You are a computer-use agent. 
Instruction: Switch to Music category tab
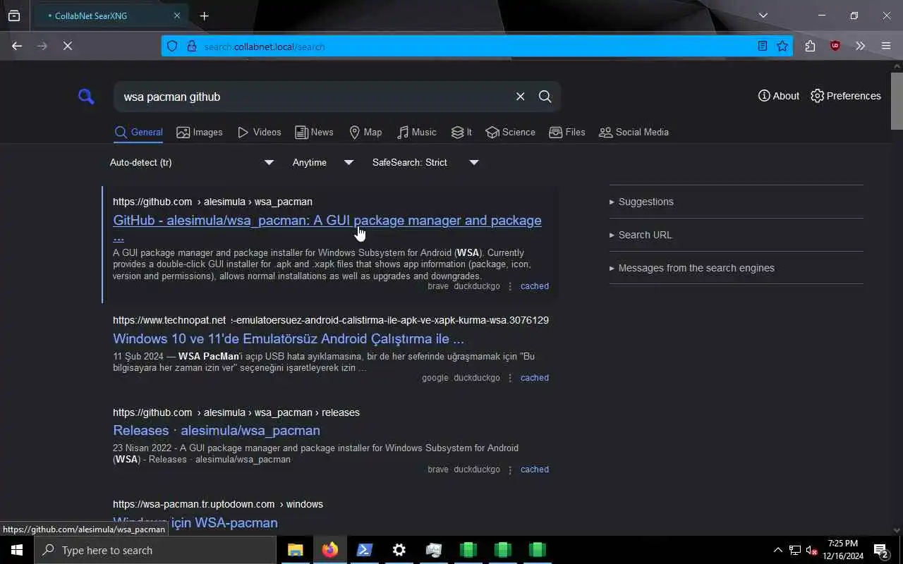(x=416, y=132)
